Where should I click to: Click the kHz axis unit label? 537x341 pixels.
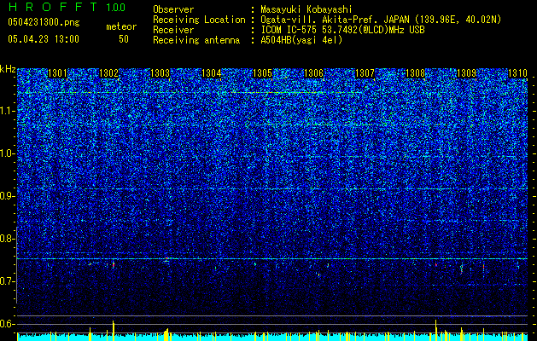[x=8, y=69]
